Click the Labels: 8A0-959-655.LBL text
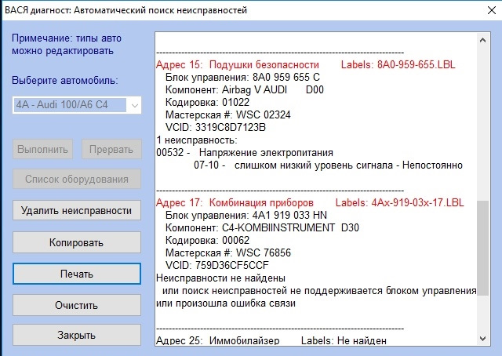This screenshot has height=356, width=502. (398, 64)
